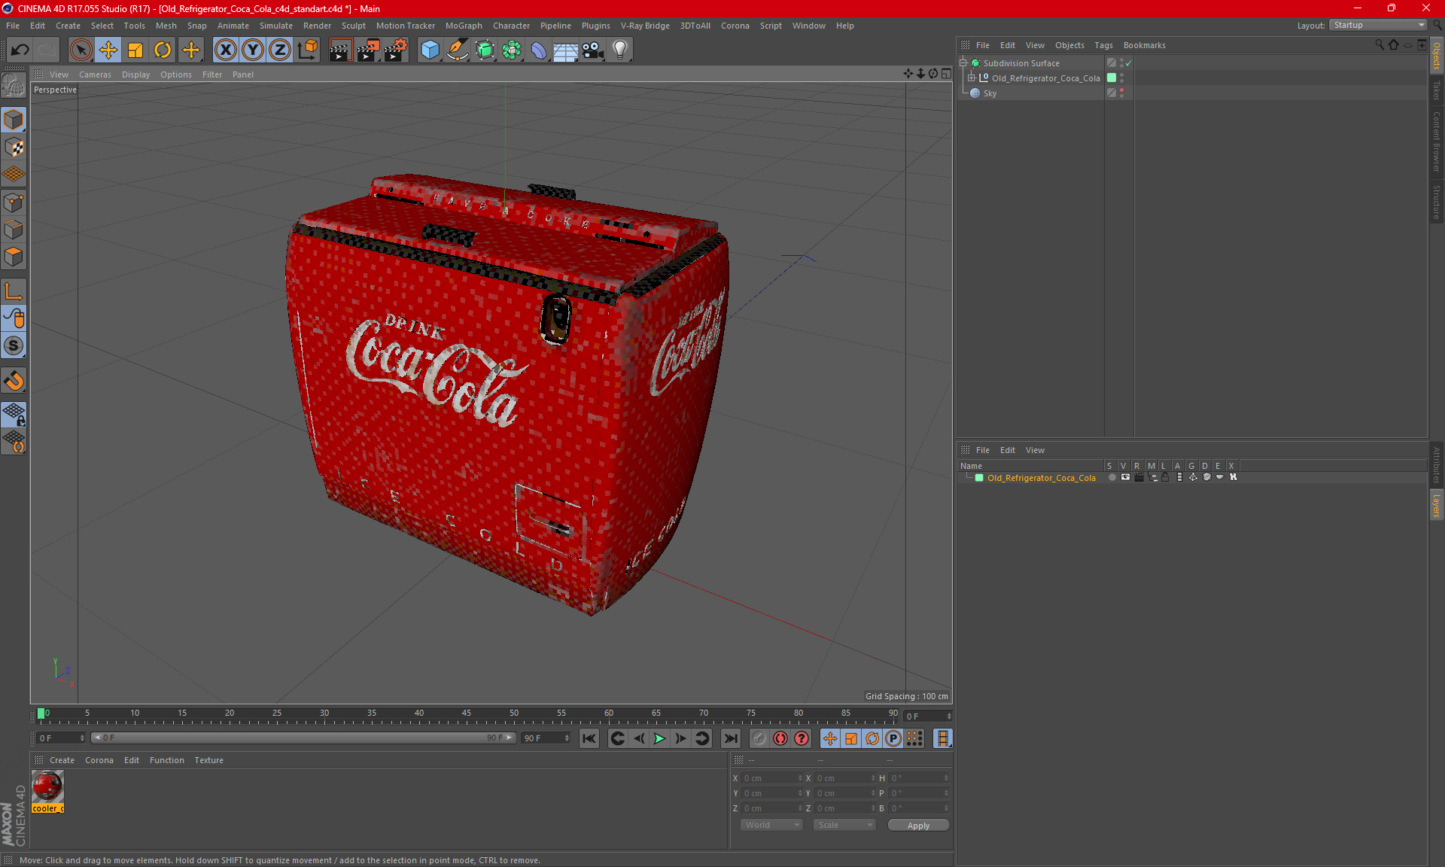Screen dimensions: 1445x867
Task: Click the Create tab in material panel
Action: point(61,759)
